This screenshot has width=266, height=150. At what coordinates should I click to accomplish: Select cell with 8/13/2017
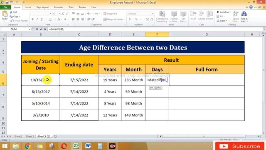point(41,92)
